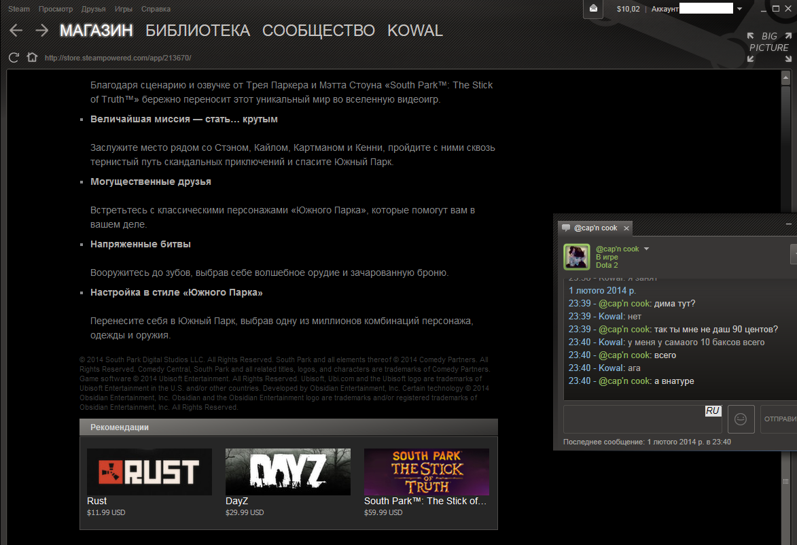
Task: Go forward with the right arrow
Action: point(41,31)
